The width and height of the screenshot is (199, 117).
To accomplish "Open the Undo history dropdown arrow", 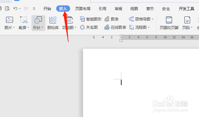I will point(20,9).
